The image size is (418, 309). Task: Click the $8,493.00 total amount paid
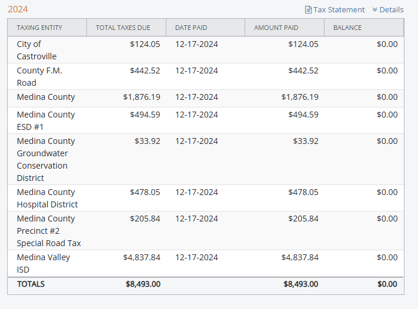(300, 284)
